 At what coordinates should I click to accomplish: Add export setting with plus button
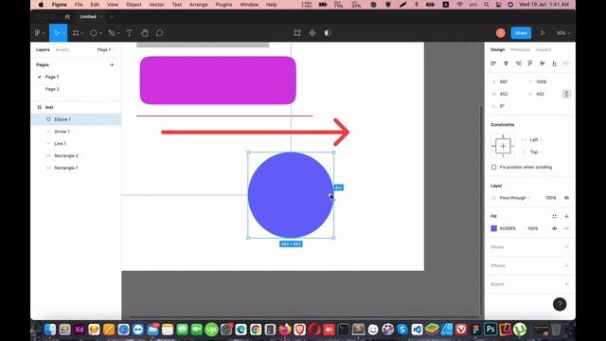click(x=566, y=284)
